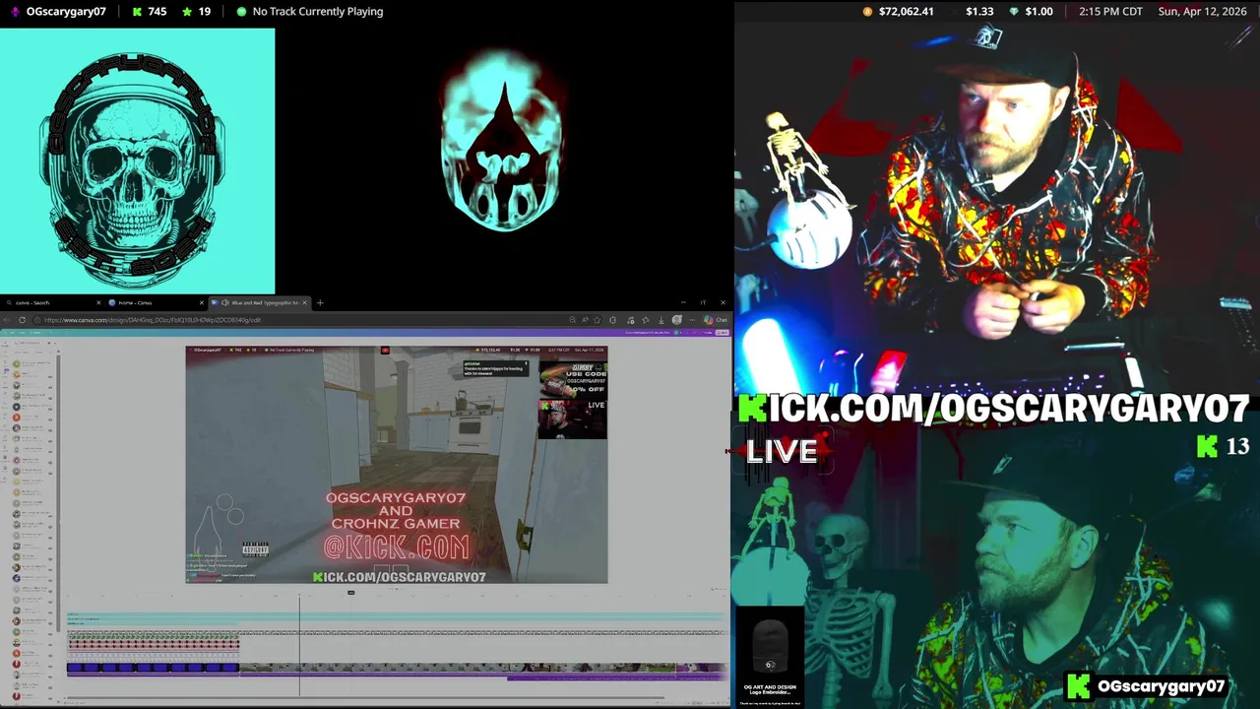Click the beanie product thumbnail
The height and width of the screenshot is (709, 1260).
(x=770, y=647)
